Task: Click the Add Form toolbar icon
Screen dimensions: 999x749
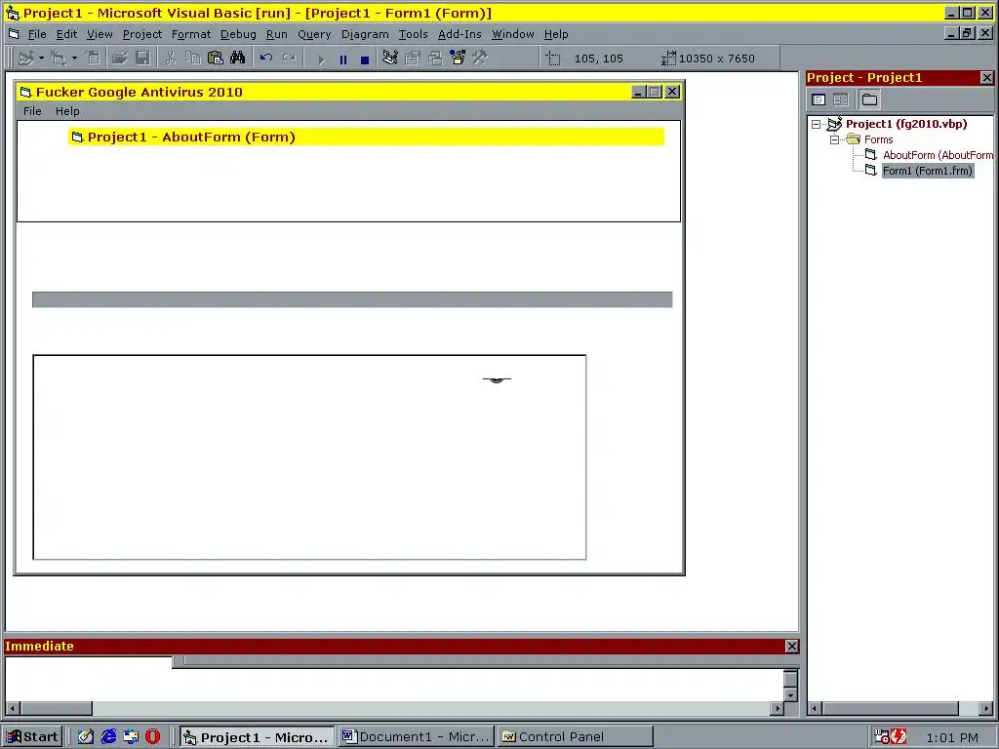Action: (58, 58)
